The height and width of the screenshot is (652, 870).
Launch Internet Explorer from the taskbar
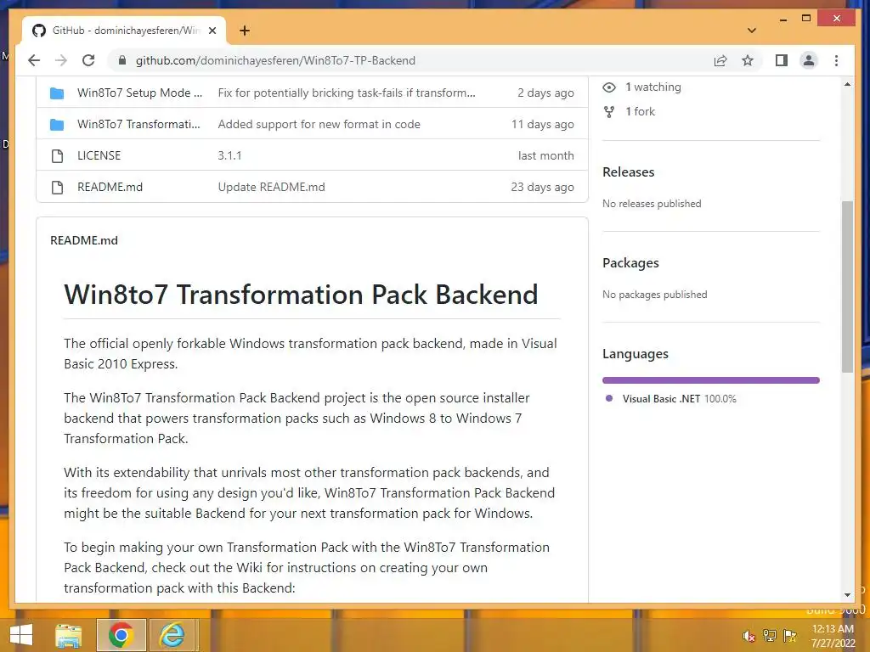tap(172, 635)
